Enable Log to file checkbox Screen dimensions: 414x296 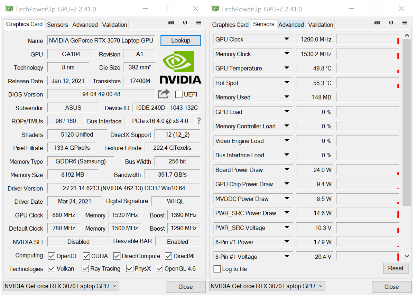217,269
